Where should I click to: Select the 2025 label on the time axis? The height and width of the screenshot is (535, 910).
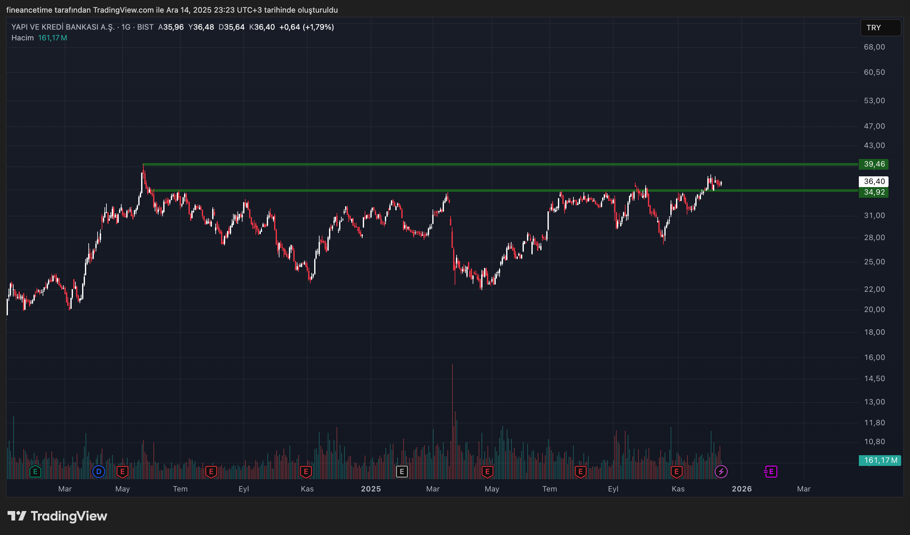point(371,489)
